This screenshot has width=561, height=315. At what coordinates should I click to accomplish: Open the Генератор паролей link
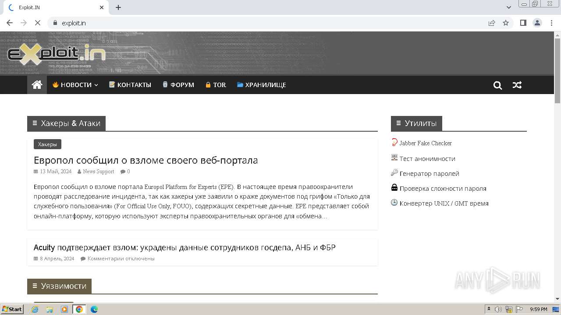[x=430, y=173]
